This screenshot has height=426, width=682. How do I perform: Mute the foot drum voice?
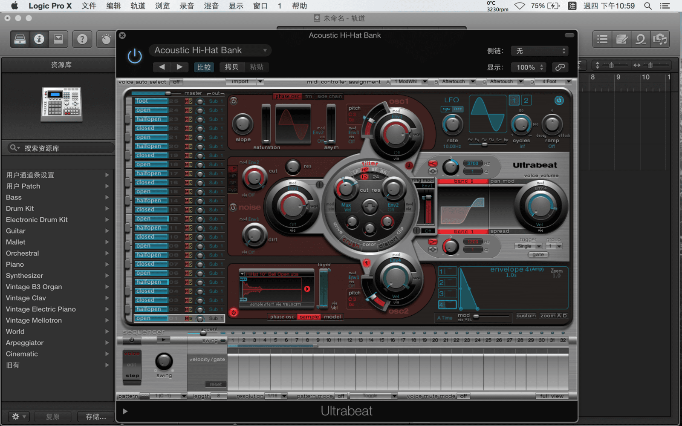(x=186, y=101)
